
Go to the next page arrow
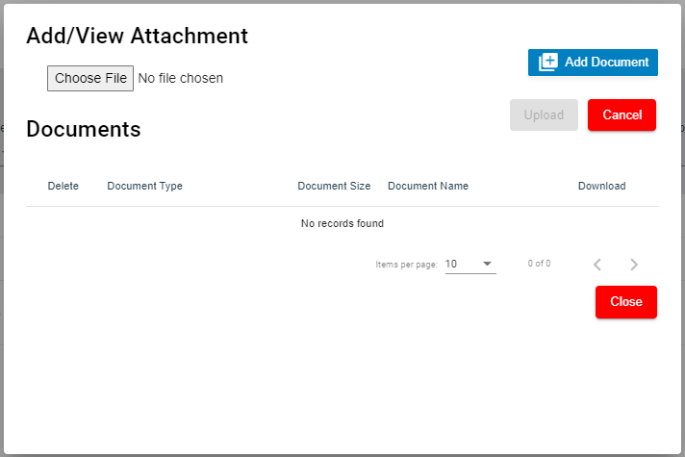pos(634,265)
